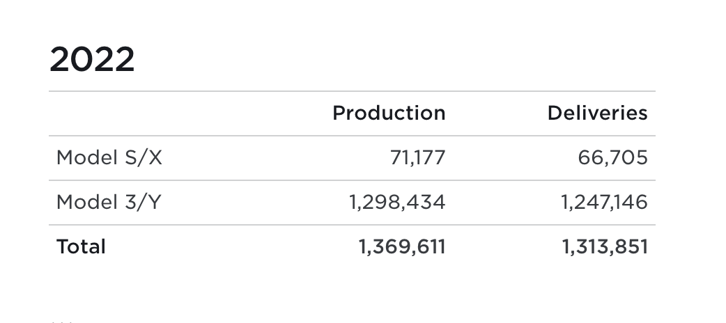The height and width of the screenshot is (323, 726).
Task: Click the 'S/X' text in the first row label
Action: 144,158
